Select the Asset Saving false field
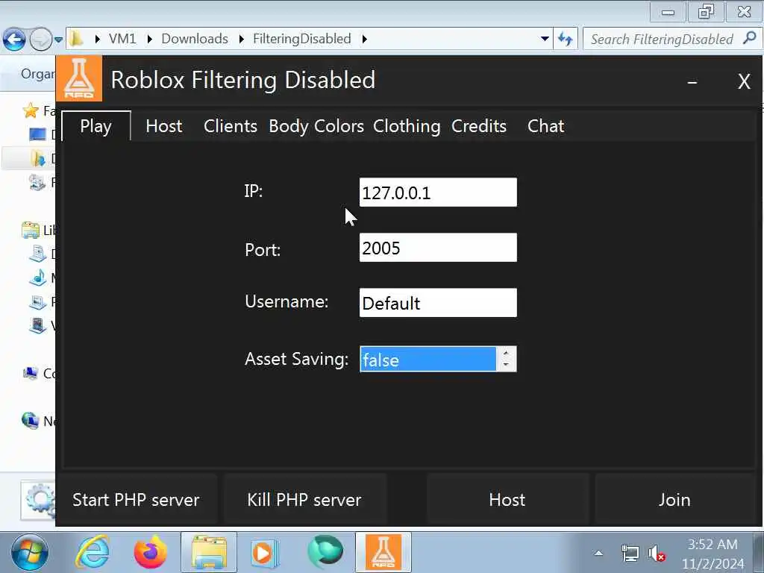The width and height of the screenshot is (764, 573). [x=428, y=360]
